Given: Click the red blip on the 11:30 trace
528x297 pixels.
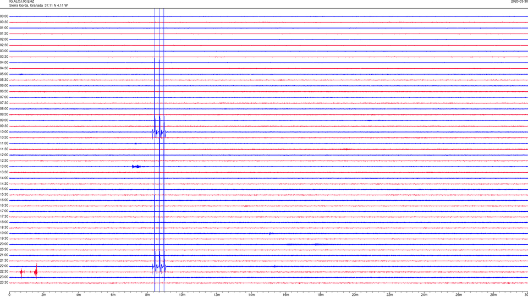Looking at the screenshot, I should pos(346,149).
